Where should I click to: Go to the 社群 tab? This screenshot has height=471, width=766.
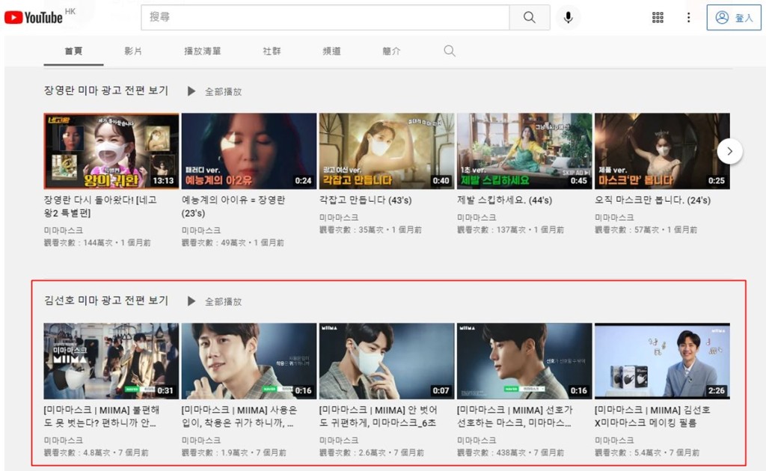click(x=272, y=51)
